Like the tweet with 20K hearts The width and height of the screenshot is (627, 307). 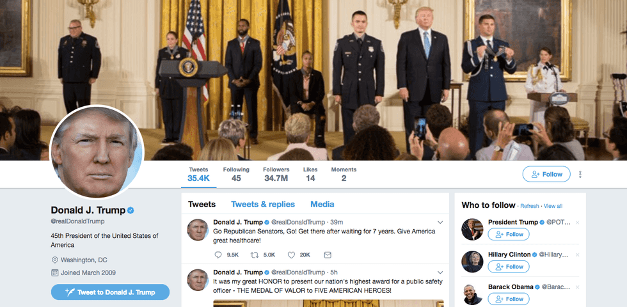click(291, 255)
